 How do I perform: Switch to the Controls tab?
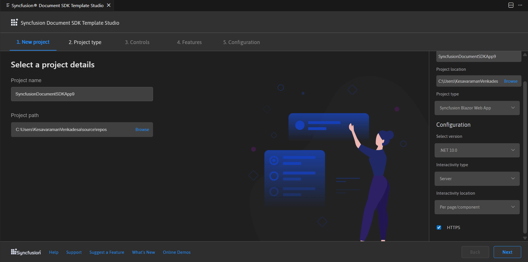[137, 42]
